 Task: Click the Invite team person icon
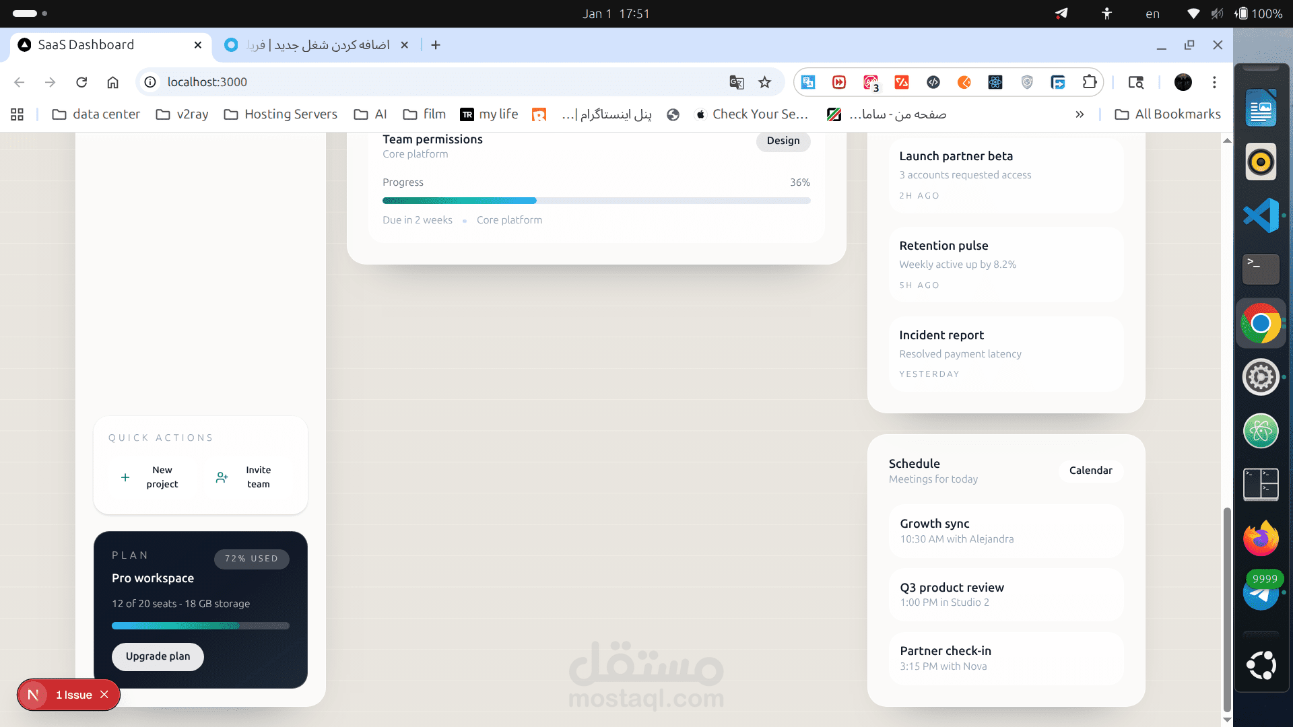click(x=222, y=477)
